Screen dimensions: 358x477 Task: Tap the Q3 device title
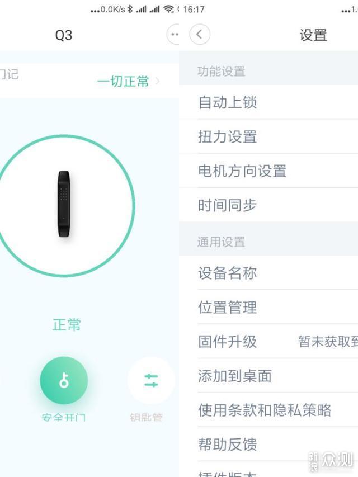tap(64, 35)
